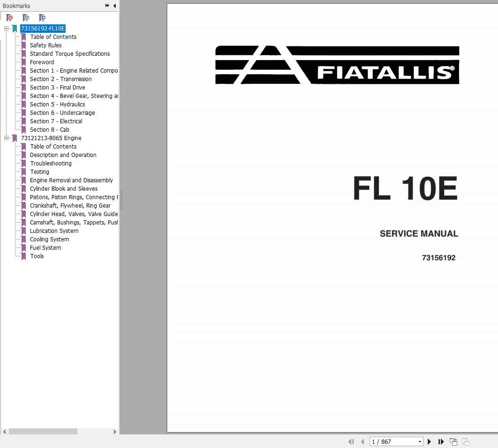The image size is (498, 448).
Task: Click the next view icon at bottom right
Action: pyautogui.click(x=465, y=441)
